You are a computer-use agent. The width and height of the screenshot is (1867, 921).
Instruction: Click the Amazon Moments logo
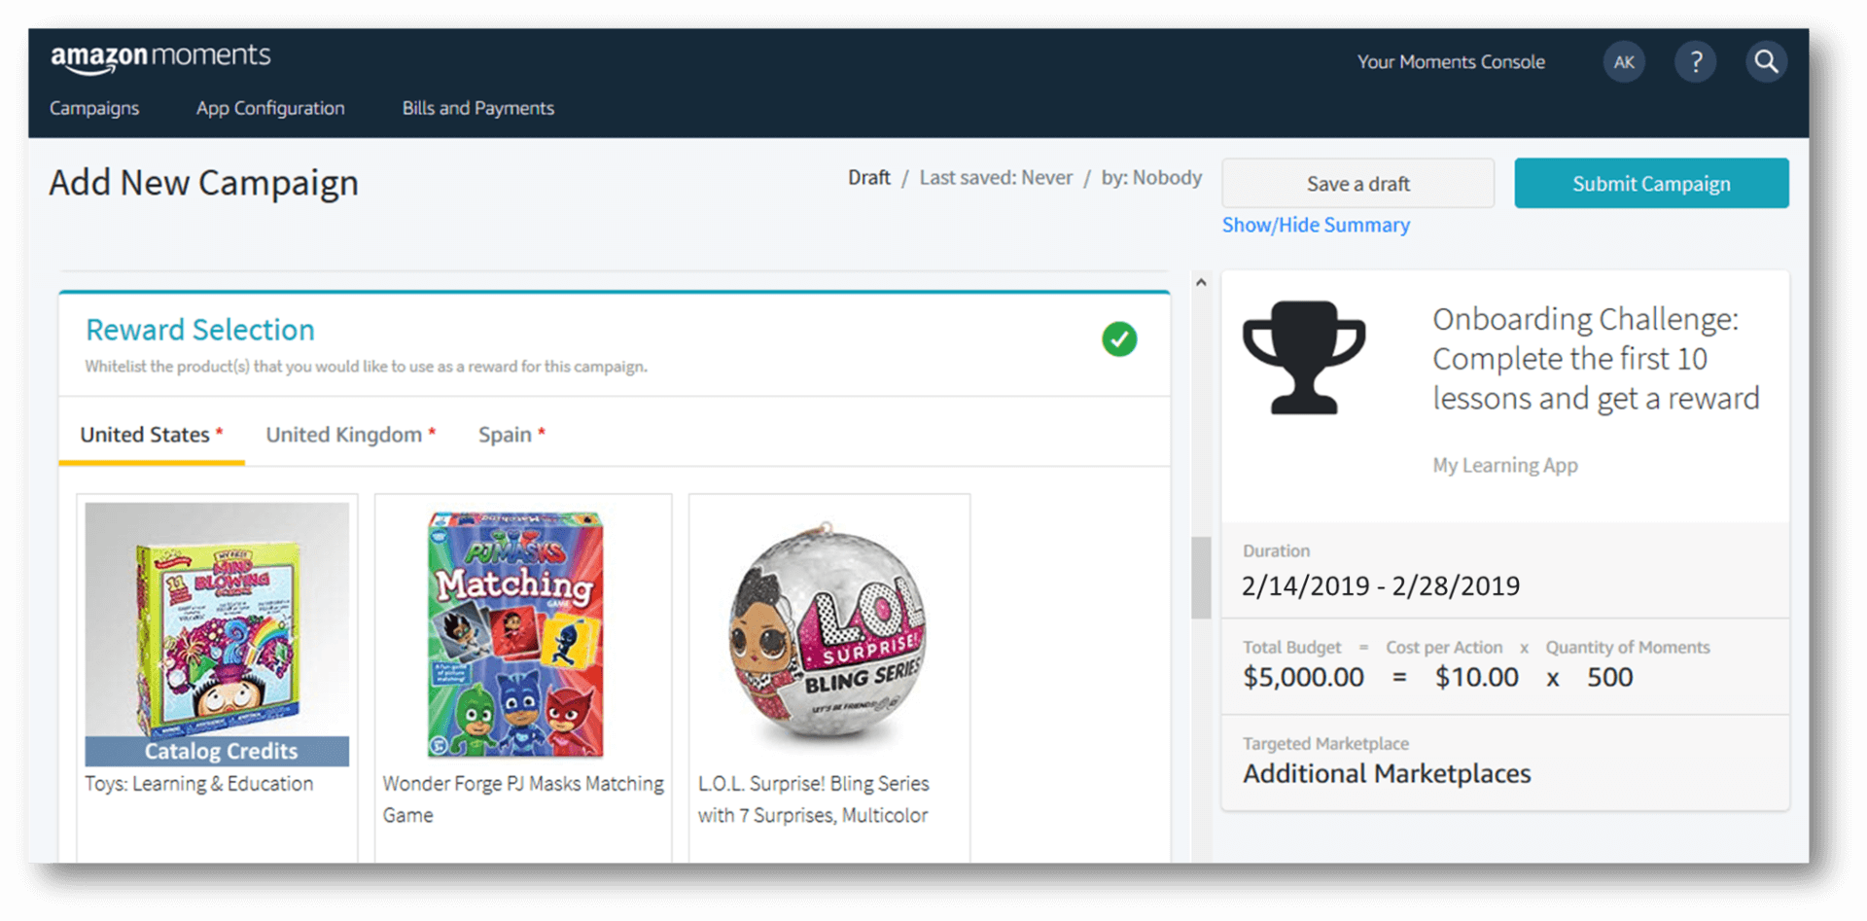(x=160, y=57)
